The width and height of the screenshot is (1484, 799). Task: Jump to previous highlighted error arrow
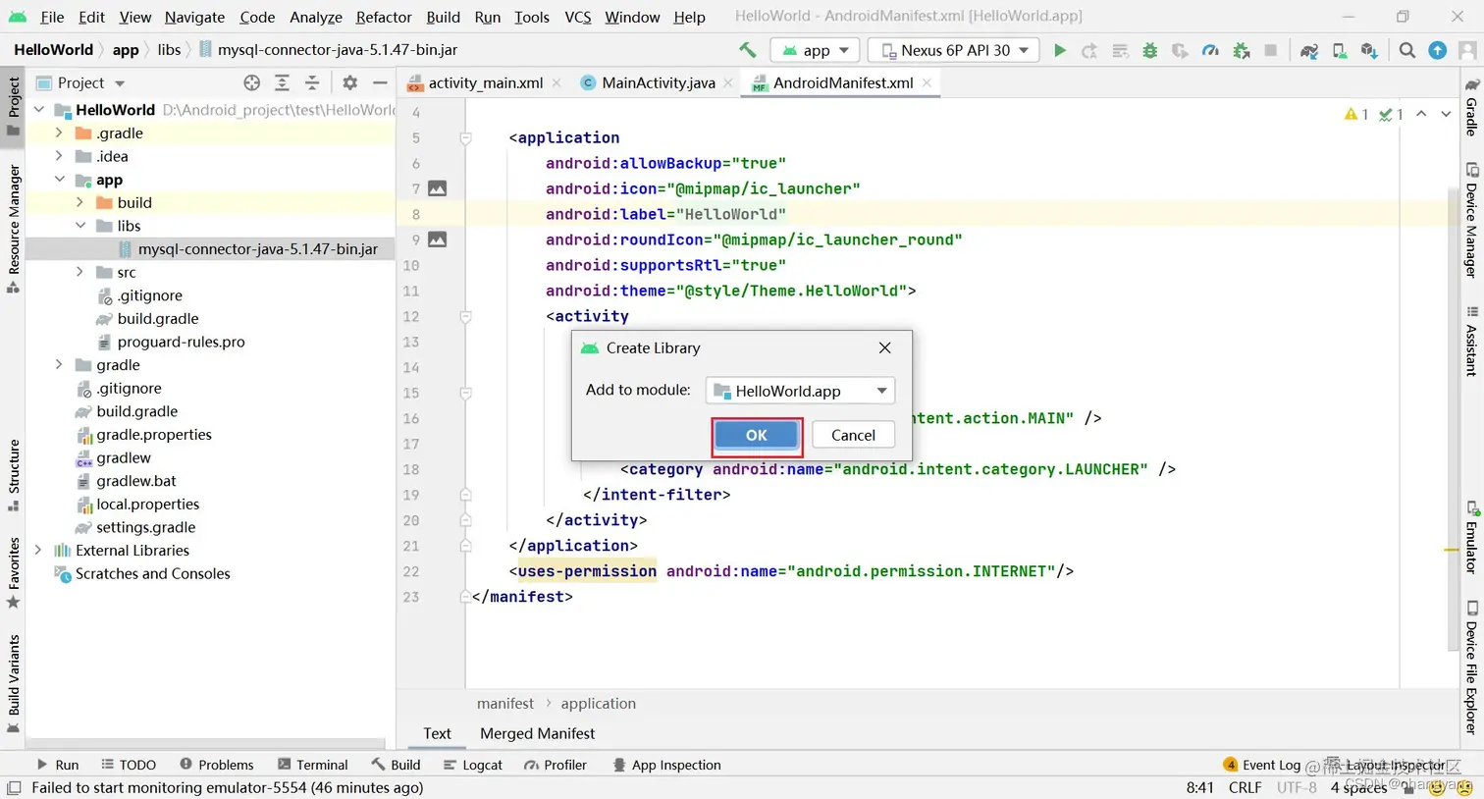point(1421,115)
